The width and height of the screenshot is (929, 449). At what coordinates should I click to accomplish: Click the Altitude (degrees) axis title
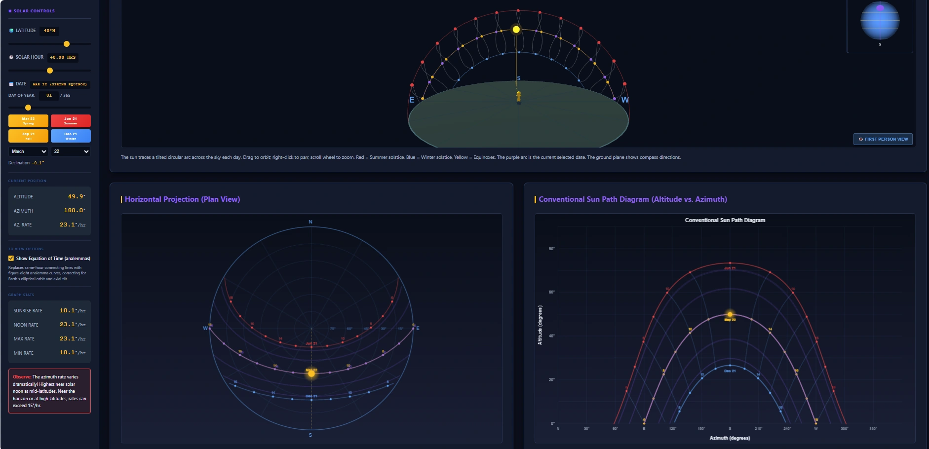(x=540, y=325)
